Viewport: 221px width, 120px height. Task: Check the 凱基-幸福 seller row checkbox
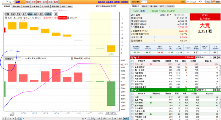point(133,100)
